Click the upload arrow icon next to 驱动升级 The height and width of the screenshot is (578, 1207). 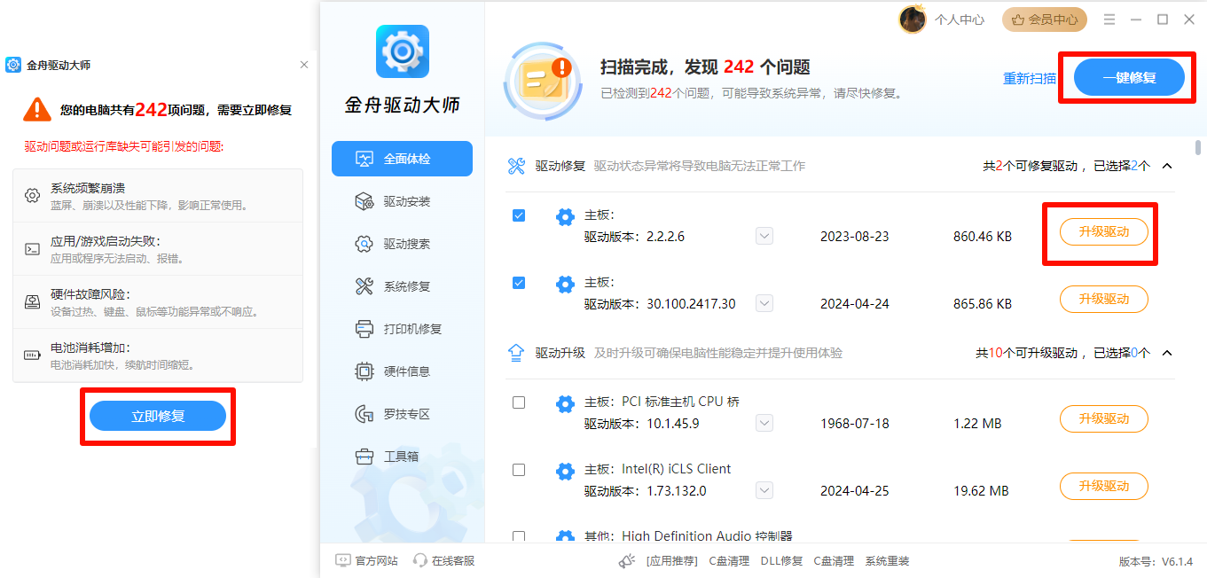pos(516,353)
